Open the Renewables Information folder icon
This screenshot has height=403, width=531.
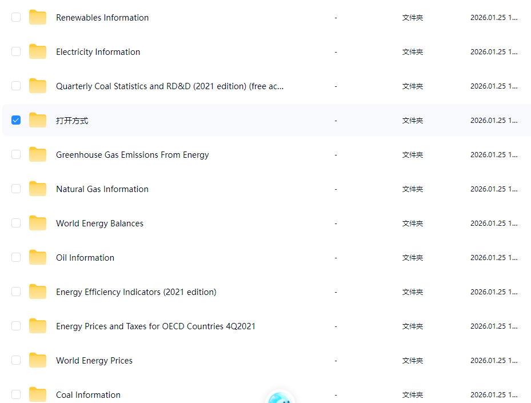tap(38, 17)
